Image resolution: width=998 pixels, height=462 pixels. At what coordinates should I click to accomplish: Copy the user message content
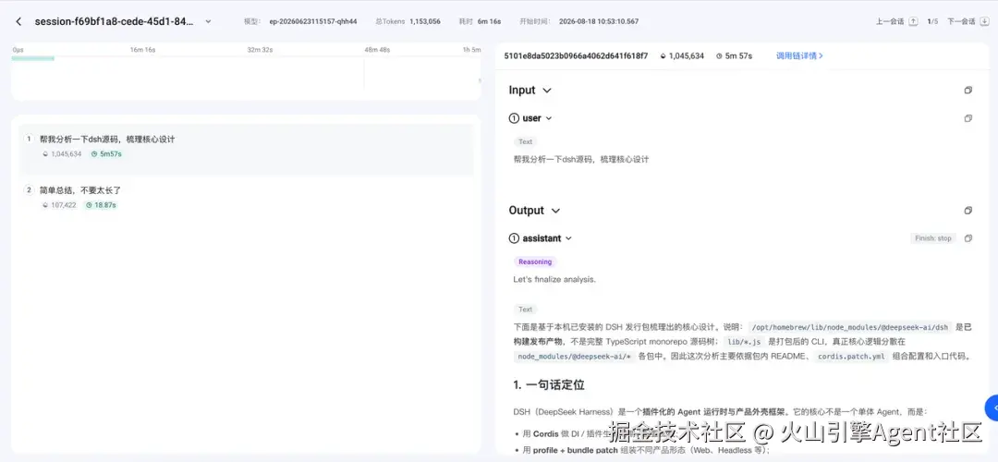click(968, 118)
